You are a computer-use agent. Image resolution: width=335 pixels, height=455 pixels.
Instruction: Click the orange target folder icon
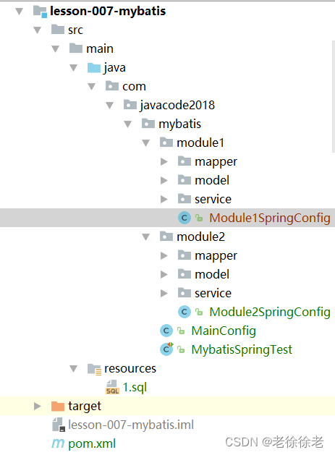[x=58, y=407]
